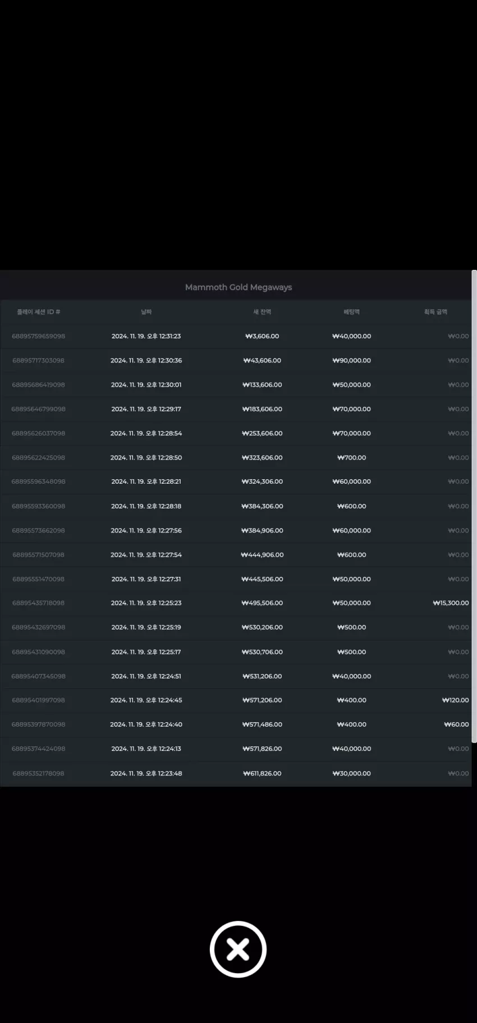The height and width of the screenshot is (1023, 477).
Task: Click the date ending 12:25:23
Action: point(146,603)
